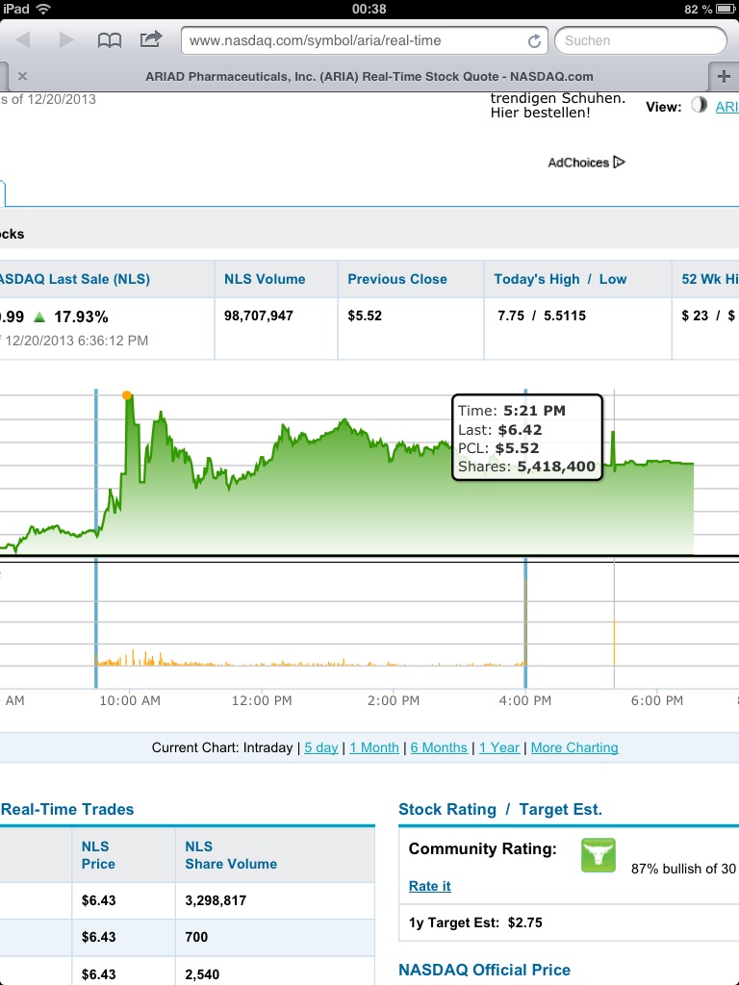Open a new tab with plus button
Image resolution: width=739 pixels, height=985 pixels.
pyautogui.click(x=723, y=76)
